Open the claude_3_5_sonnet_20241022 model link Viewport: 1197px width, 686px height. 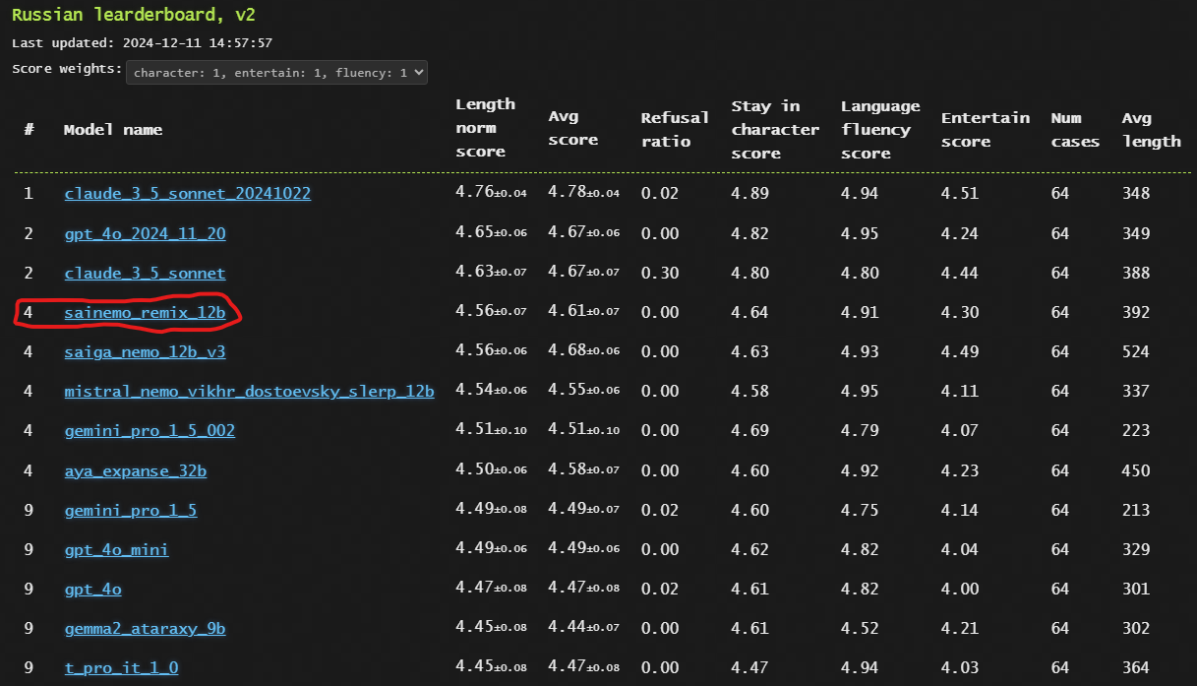click(187, 194)
